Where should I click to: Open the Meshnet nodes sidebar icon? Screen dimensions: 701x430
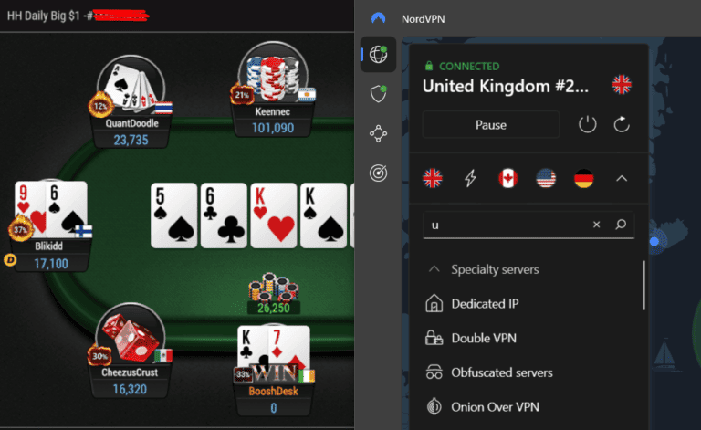tap(378, 133)
